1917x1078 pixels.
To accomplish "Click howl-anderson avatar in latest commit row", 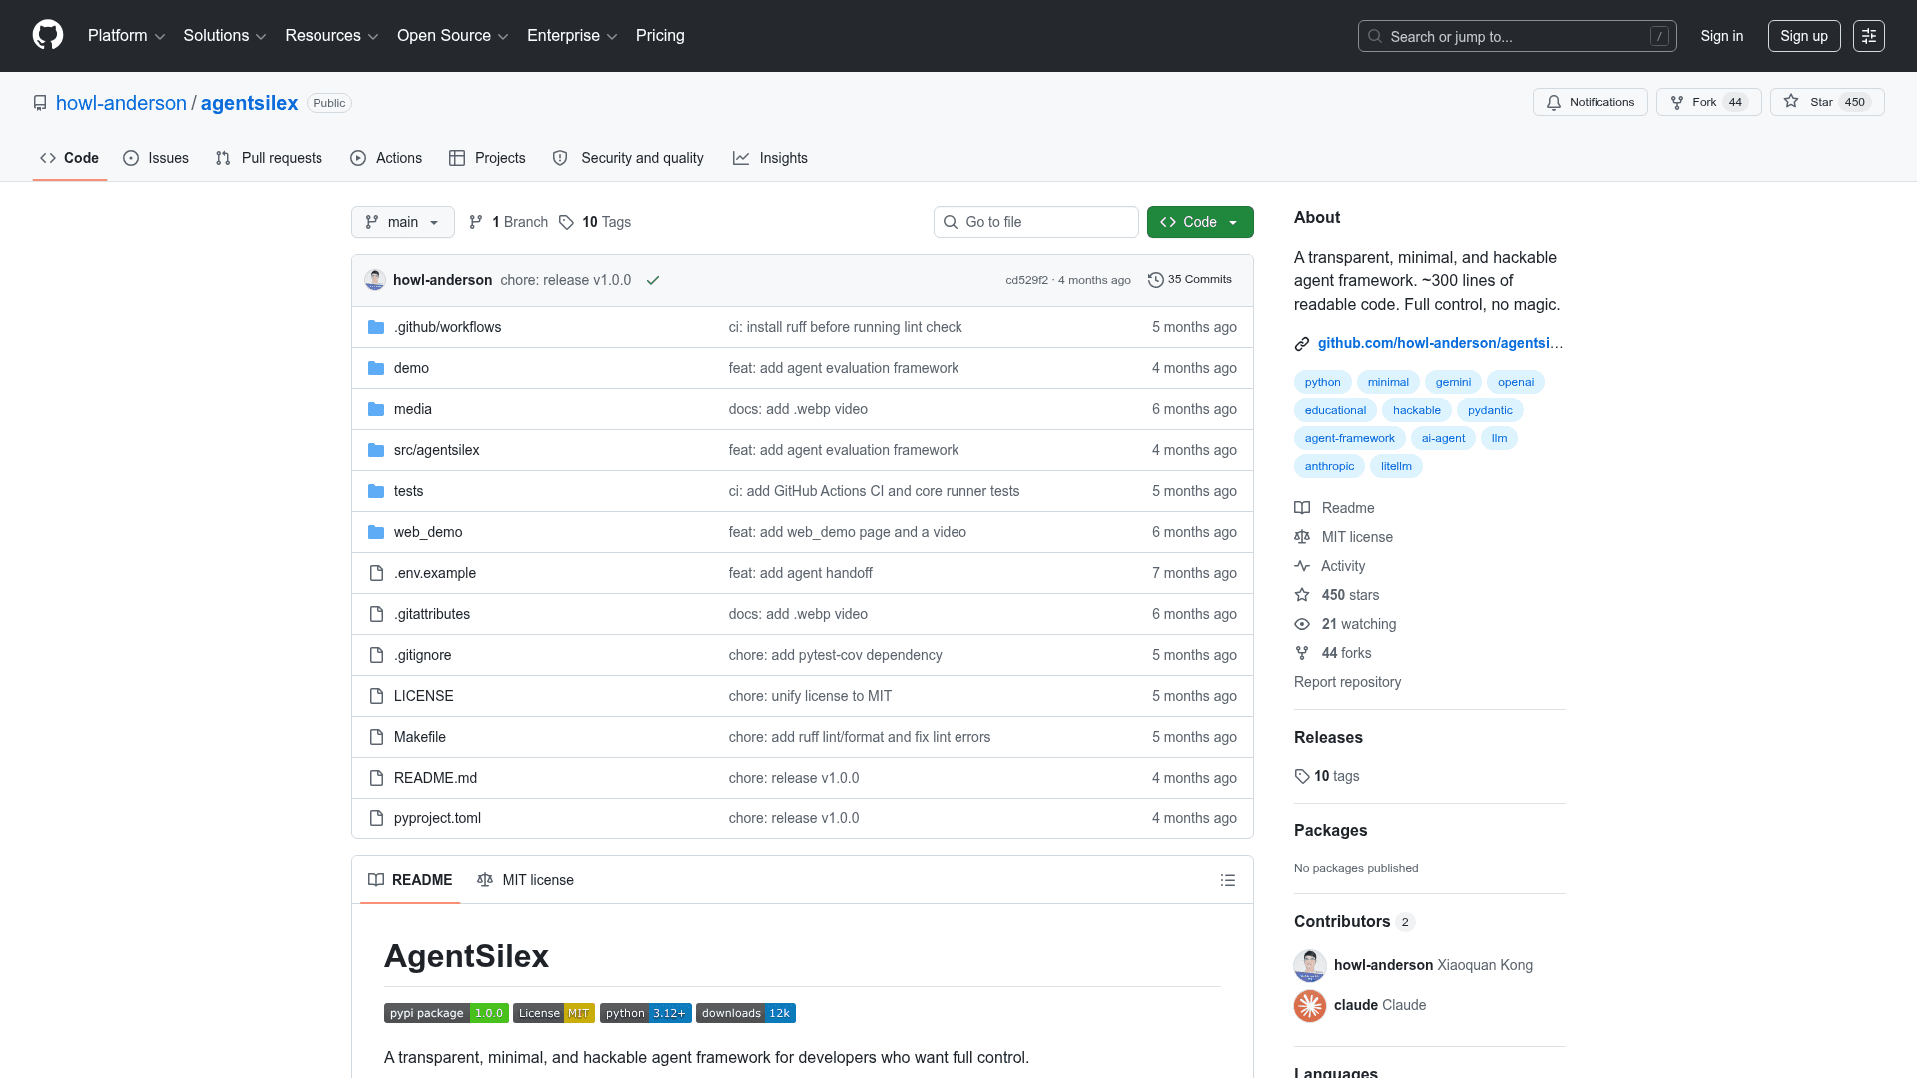I will (375, 280).
